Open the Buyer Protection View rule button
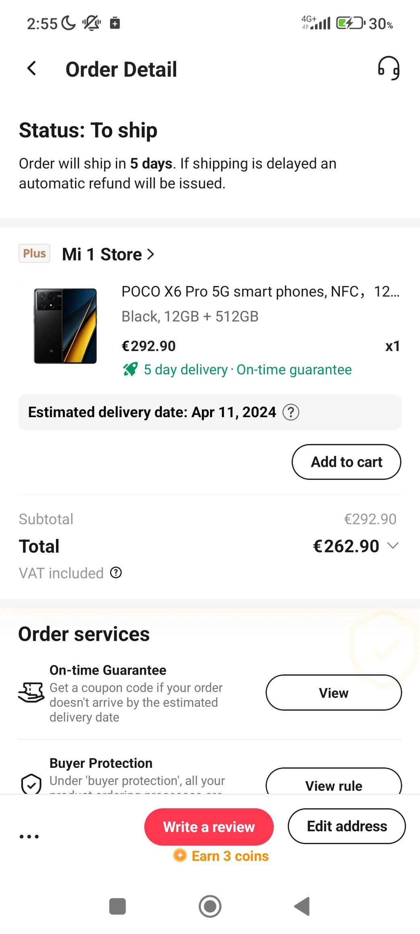This screenshot has height=934, width=420. [x=333, y=785]
